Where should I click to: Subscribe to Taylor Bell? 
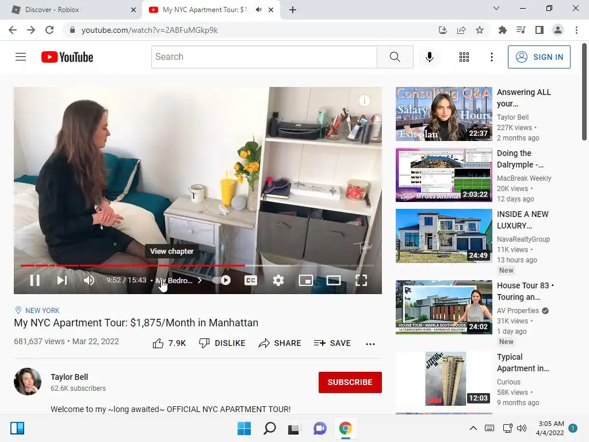(x=350, y=382)
